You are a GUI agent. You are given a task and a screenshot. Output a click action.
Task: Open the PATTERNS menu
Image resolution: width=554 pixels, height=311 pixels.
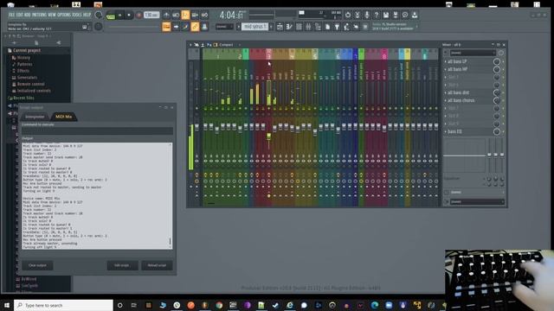point(39,15)
